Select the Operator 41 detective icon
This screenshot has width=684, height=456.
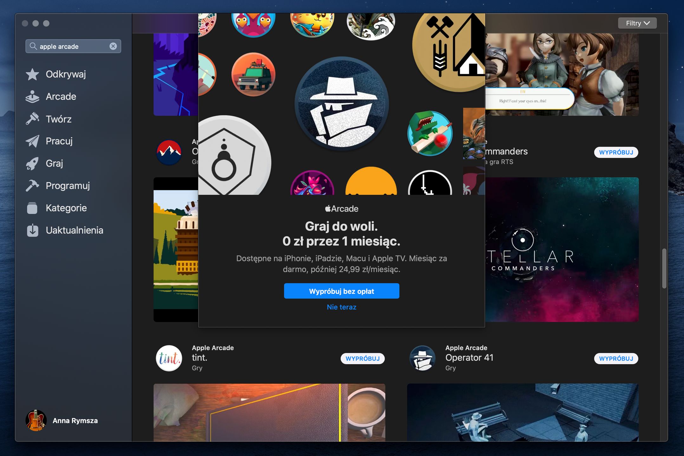tap(423, 358)
